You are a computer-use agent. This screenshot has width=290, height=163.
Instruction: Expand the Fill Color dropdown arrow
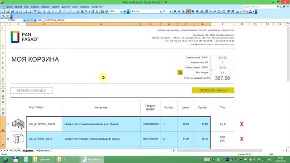(x=247, y=11)
